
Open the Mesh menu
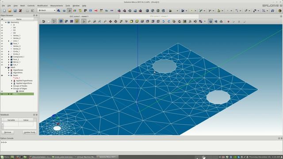click(23, 6)
